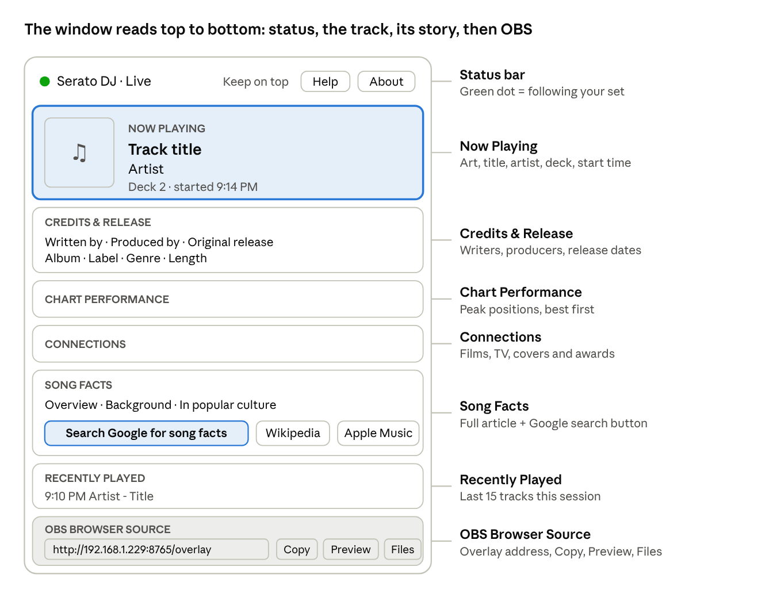Screen dimensions: 773x605
Task: Click the Recently Played annotation heading
Action: 511,480
